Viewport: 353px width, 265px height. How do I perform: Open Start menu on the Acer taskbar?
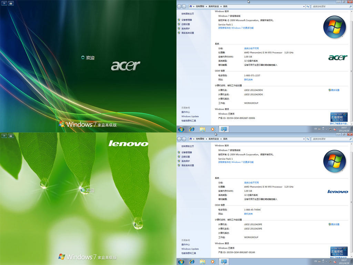tap(181, 129)
